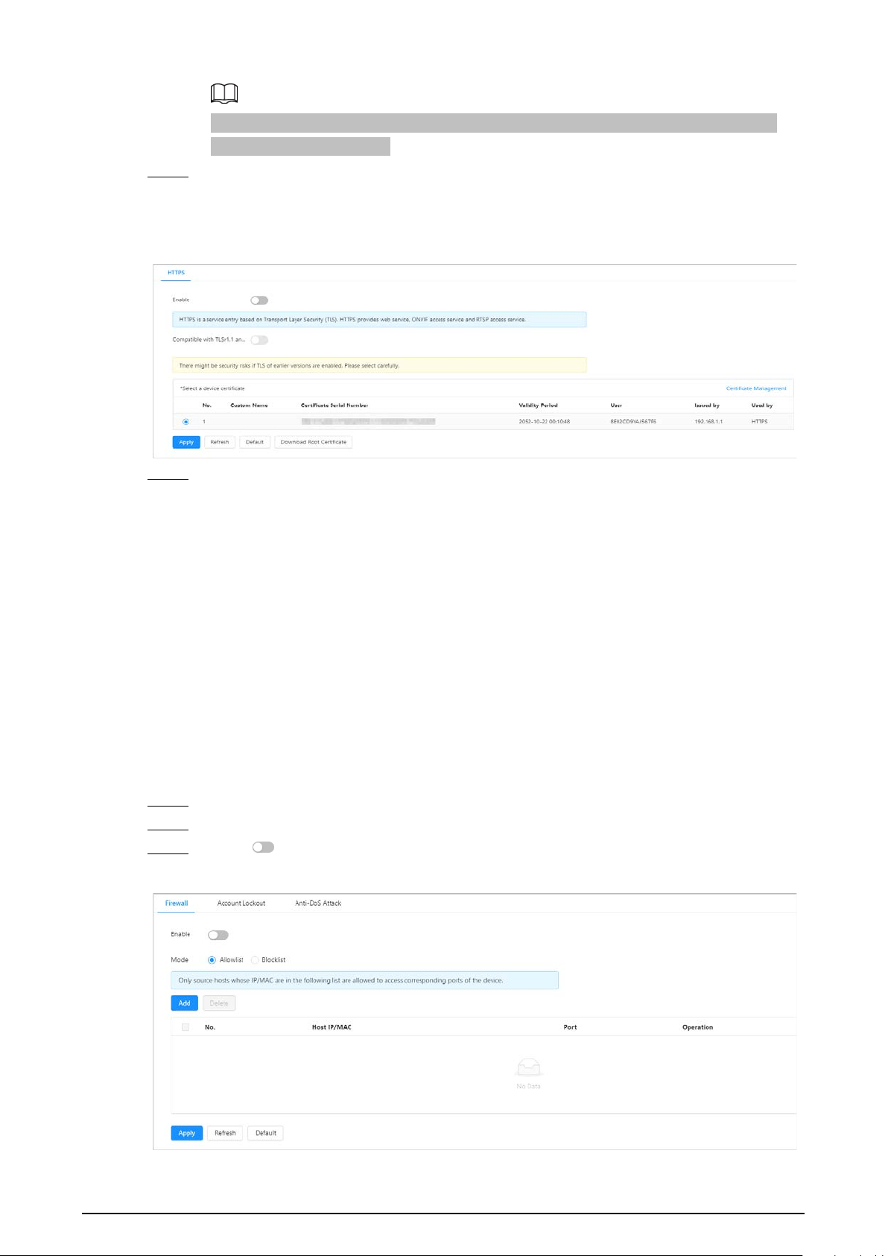
Task: Click the Host IP/MAC column header
Action: [332, 1027]
